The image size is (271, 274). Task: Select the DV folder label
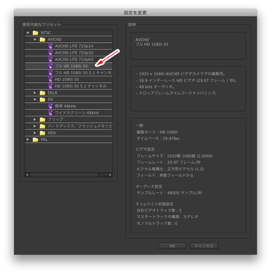click(50, 100)
